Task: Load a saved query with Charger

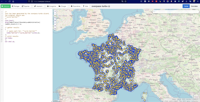Action: click(x=62, y=6)
